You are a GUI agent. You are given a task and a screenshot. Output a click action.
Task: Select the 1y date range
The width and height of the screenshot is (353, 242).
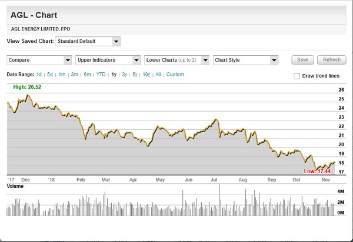point(114,75)
